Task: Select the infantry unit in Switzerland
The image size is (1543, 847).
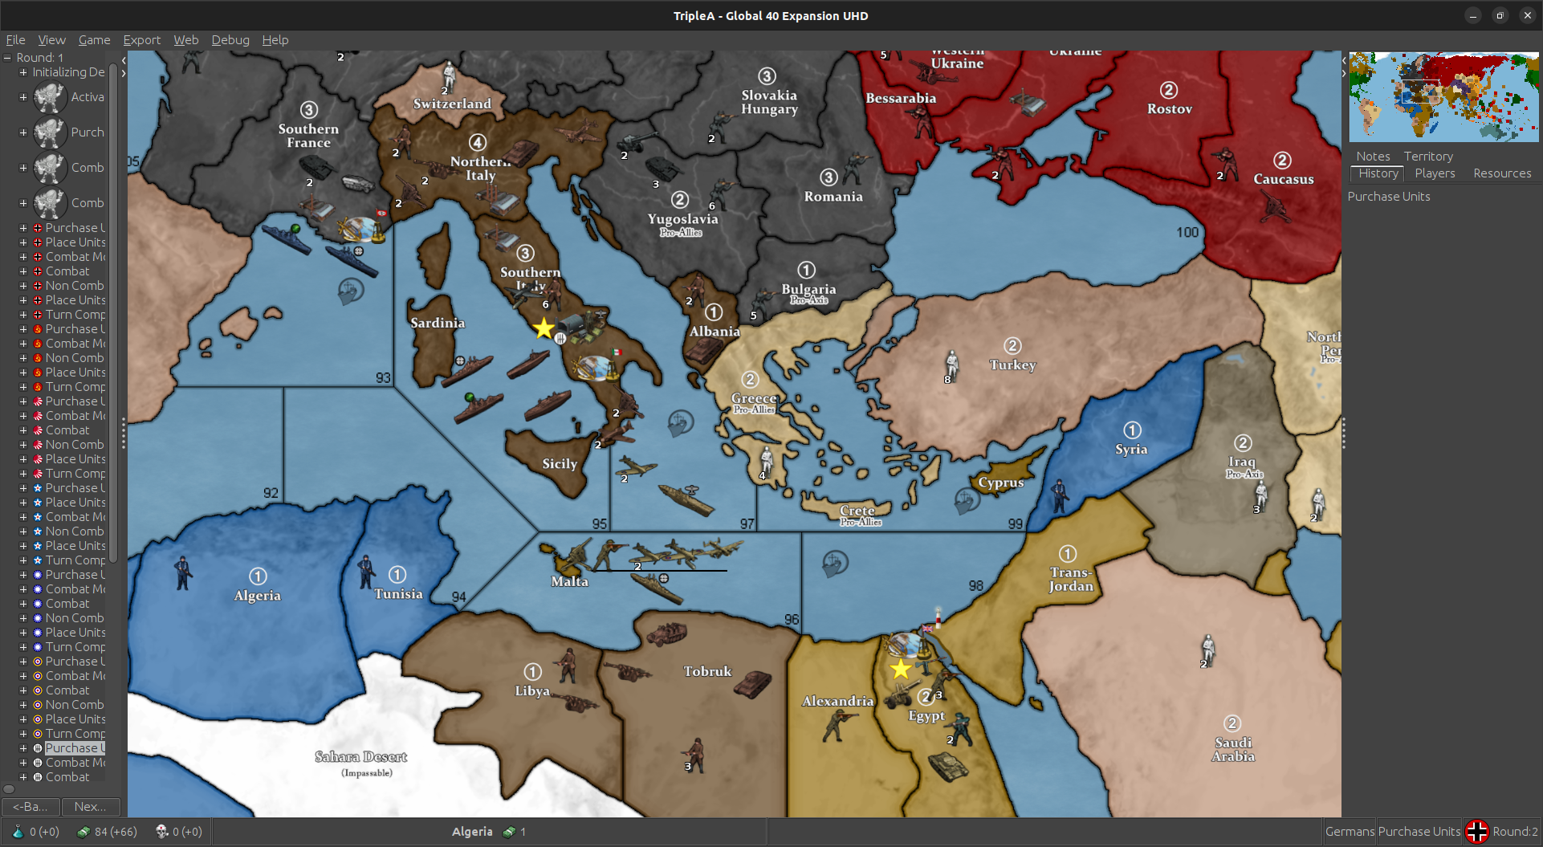Action: [449, 77]
